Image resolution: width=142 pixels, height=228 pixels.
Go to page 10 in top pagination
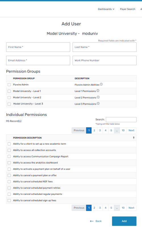point(123,130)
